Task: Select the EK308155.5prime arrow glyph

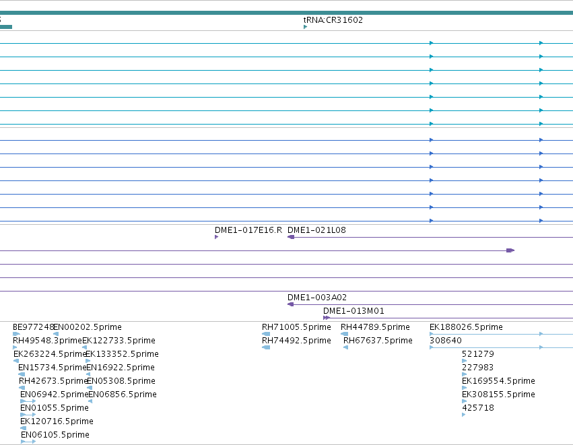Action: (x=465, y=401)
